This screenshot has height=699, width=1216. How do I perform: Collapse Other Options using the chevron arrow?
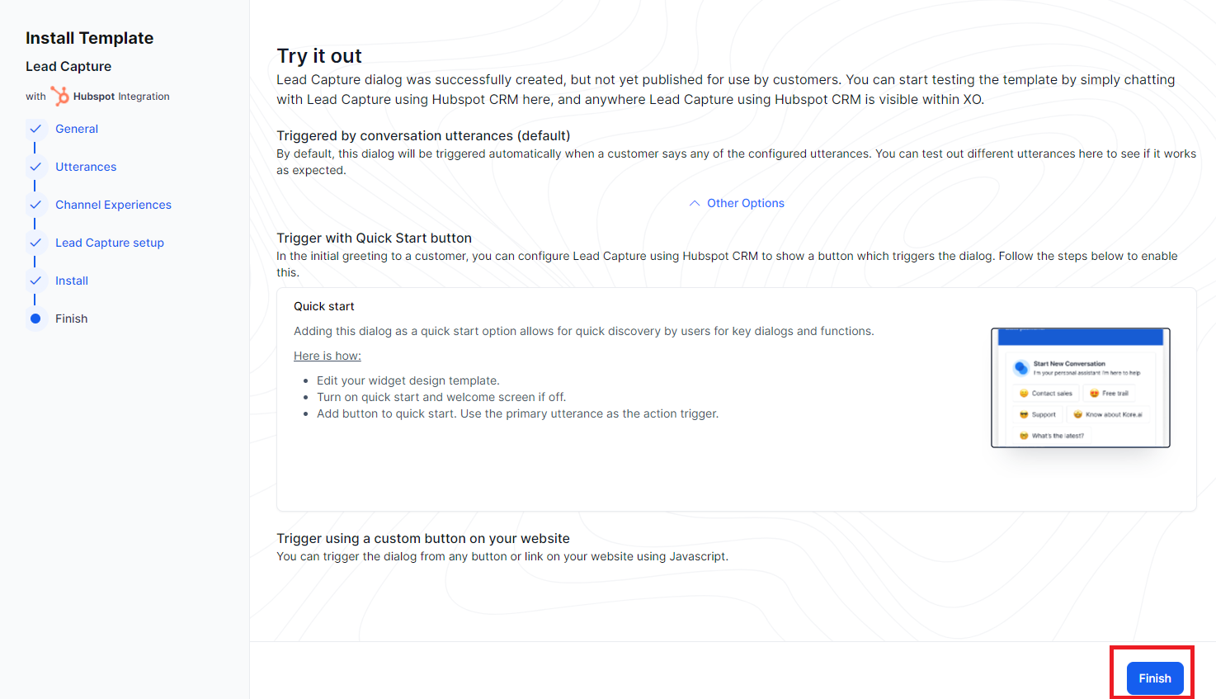pos(695,203)
